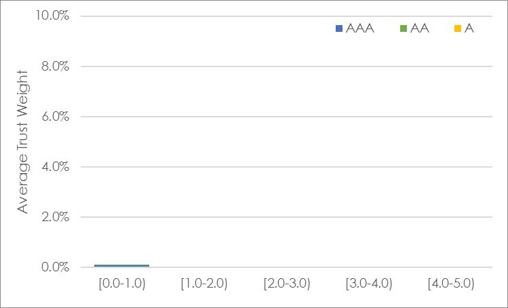Select the [2.0-3.0) category label

287,284
